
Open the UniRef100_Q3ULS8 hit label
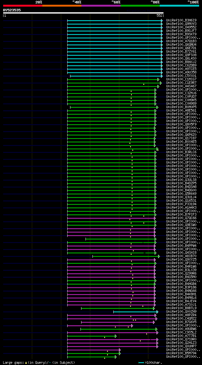[x=181, y=180]
